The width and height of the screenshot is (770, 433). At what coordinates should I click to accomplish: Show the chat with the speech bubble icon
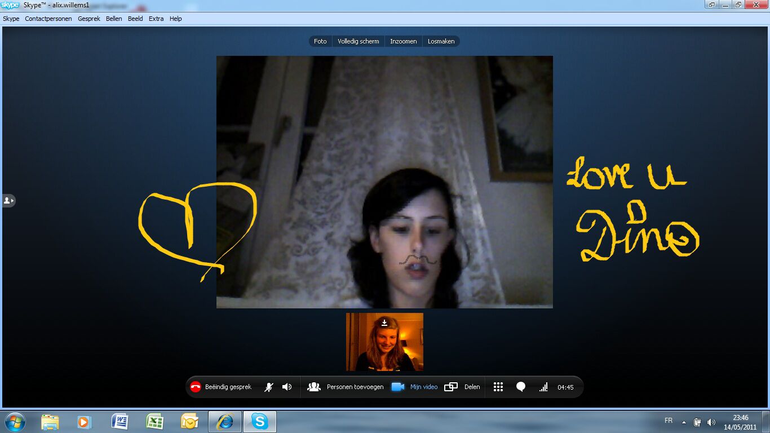pos(521,387)
